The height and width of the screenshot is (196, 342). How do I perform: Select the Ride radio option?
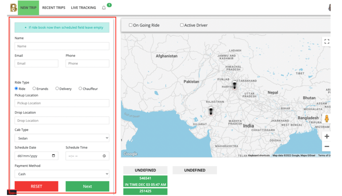[x=16, y=88]
